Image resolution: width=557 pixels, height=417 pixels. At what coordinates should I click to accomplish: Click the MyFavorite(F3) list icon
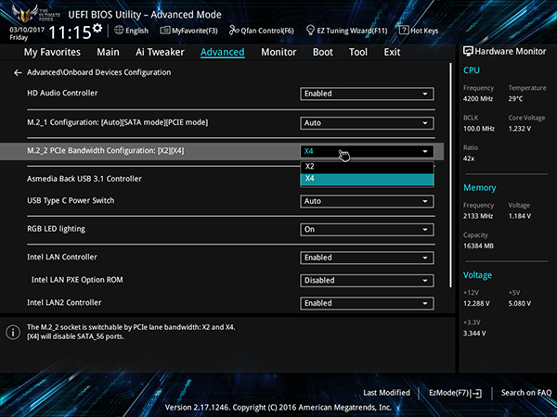165,31
